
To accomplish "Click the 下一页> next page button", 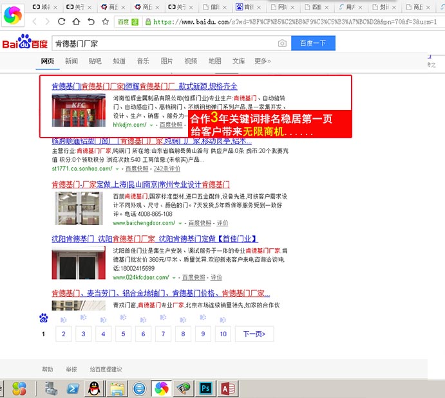I will (x=254, y=334).
